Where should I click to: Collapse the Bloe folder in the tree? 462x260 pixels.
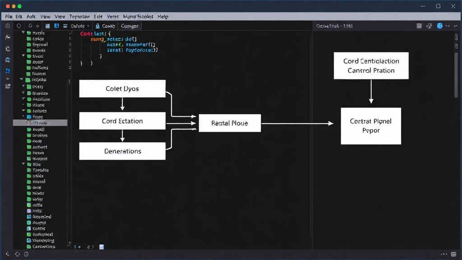pyautogui.click(x=23, y=164)
